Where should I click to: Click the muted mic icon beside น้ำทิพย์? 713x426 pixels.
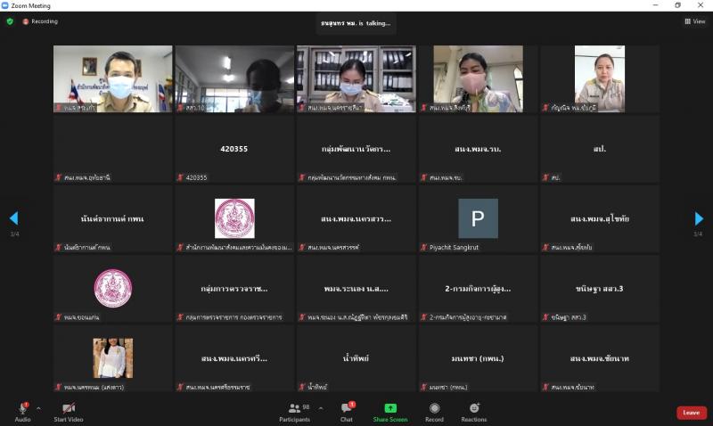(302, 387)
